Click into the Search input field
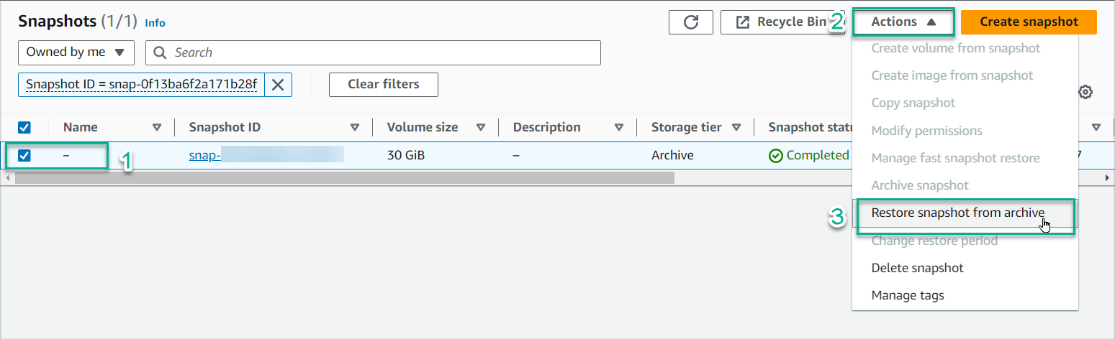 (373, 52)
